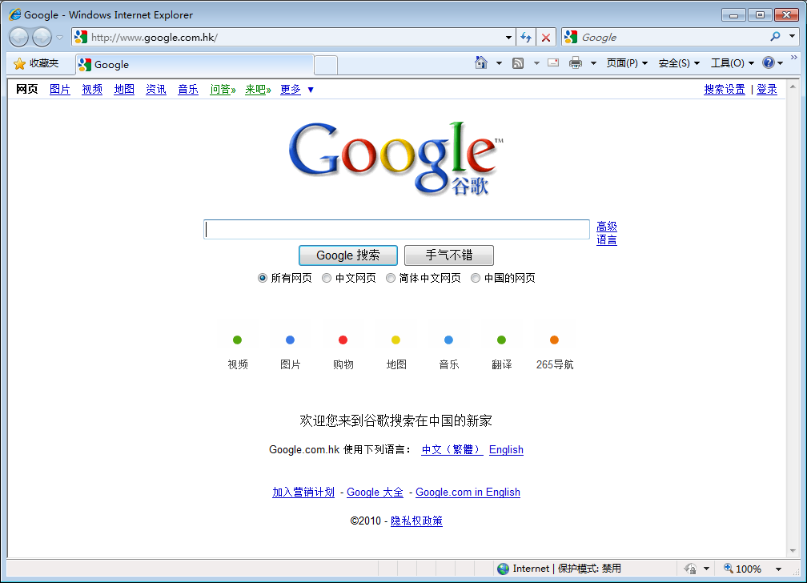Open the zoom level 100% dropdown arrow
Viewport: 807px width, 583px height.
(778, 569)
